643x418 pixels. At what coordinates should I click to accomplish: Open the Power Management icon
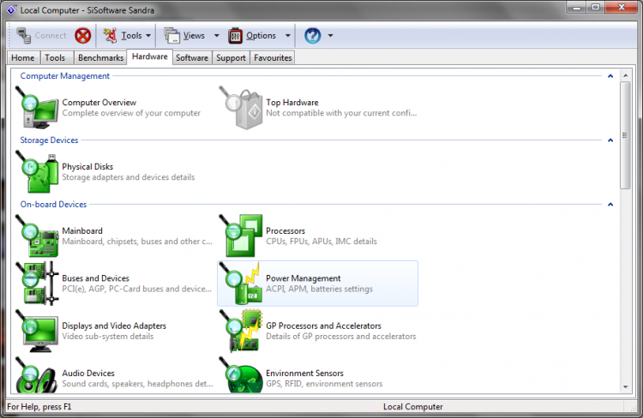(241, 284)
